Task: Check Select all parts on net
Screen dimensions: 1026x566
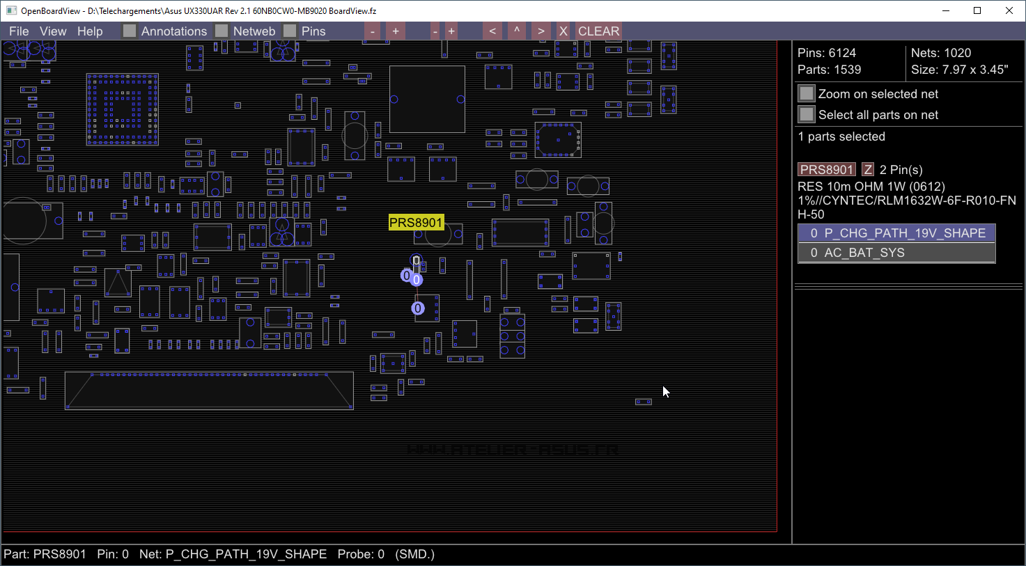Action: (x=807, y=115)
